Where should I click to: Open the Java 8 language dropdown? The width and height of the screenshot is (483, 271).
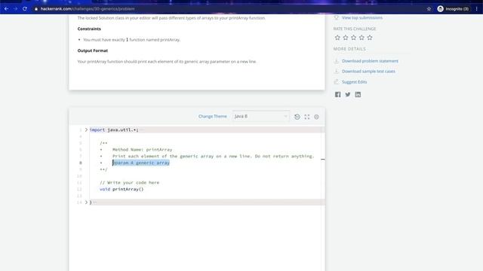tap(261, 117)
